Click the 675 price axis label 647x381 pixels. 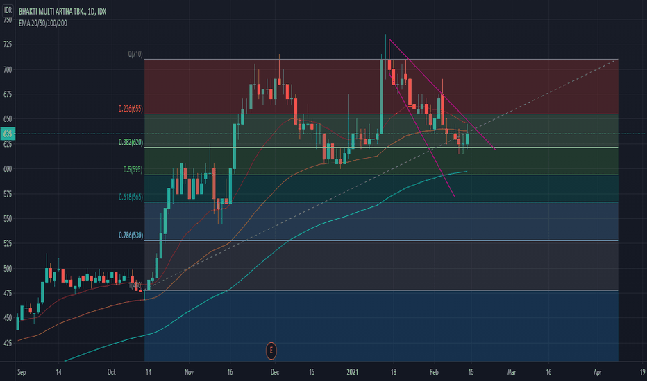click(x=8, y=94)
